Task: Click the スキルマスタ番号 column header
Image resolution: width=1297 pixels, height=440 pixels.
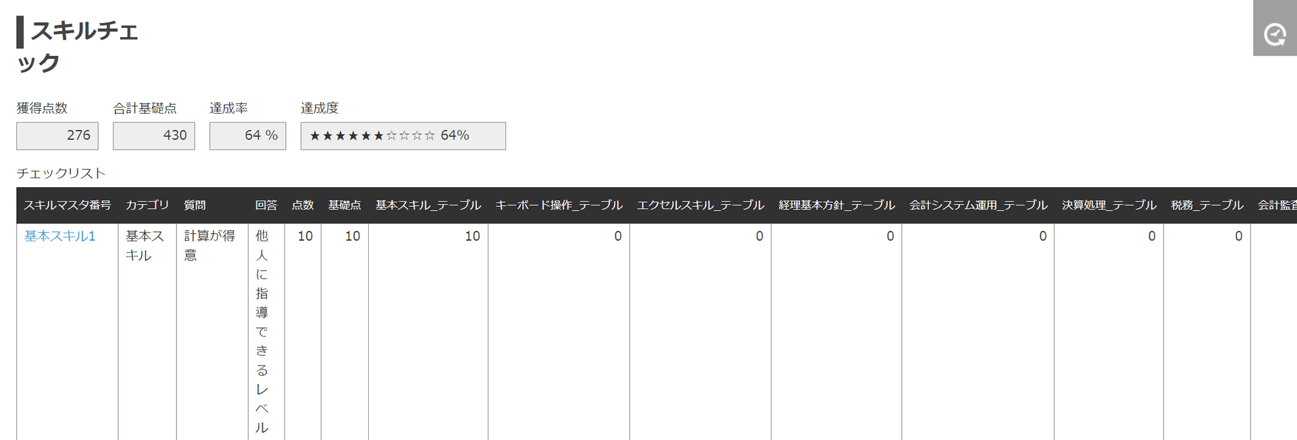Action: point(68,205)
